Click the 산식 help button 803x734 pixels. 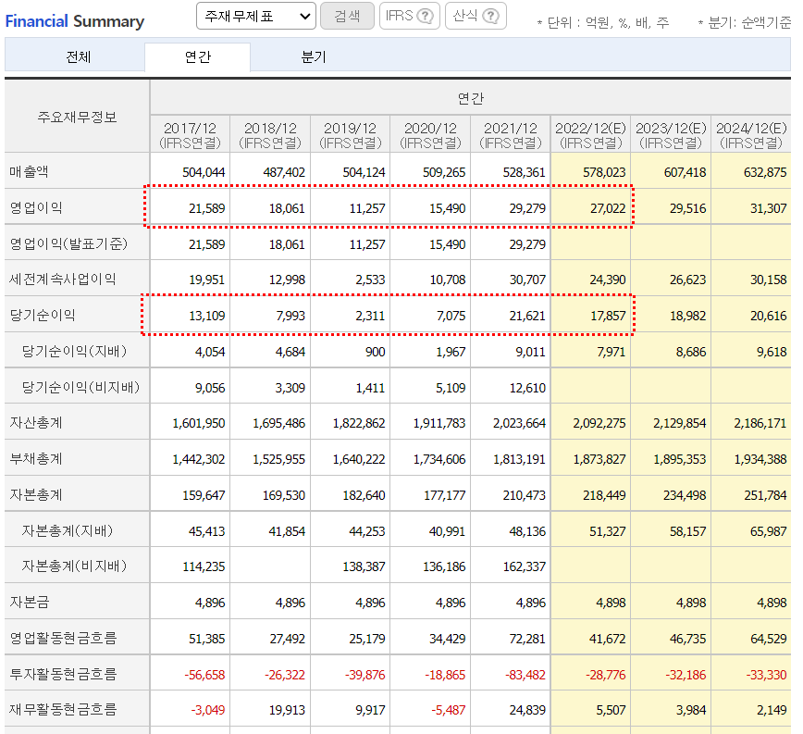[476, 17]
